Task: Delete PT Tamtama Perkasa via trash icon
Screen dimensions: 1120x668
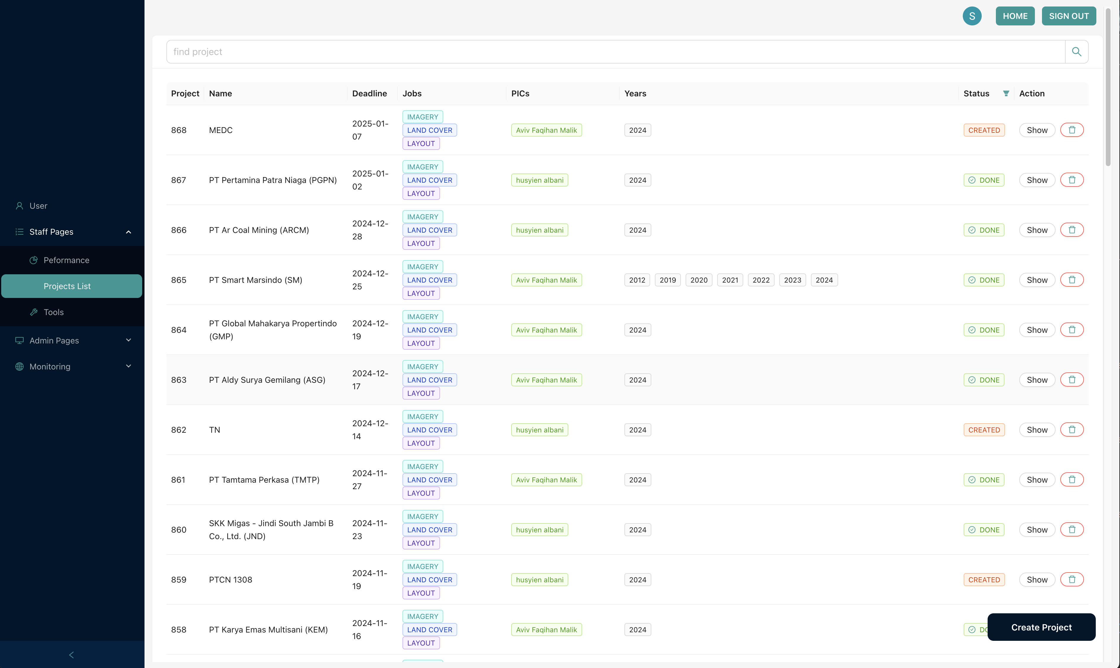Action: [x=1072, y=480]
